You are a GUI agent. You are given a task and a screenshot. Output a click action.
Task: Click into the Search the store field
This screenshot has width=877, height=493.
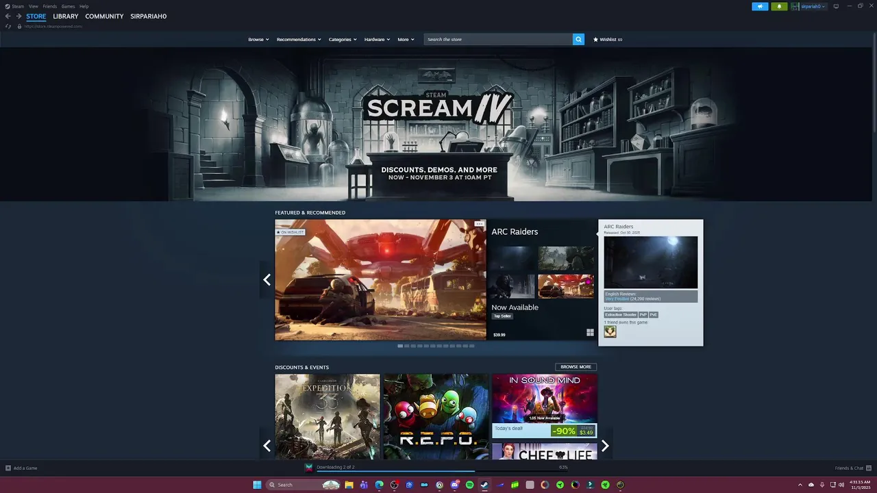[x=498, y=39]
